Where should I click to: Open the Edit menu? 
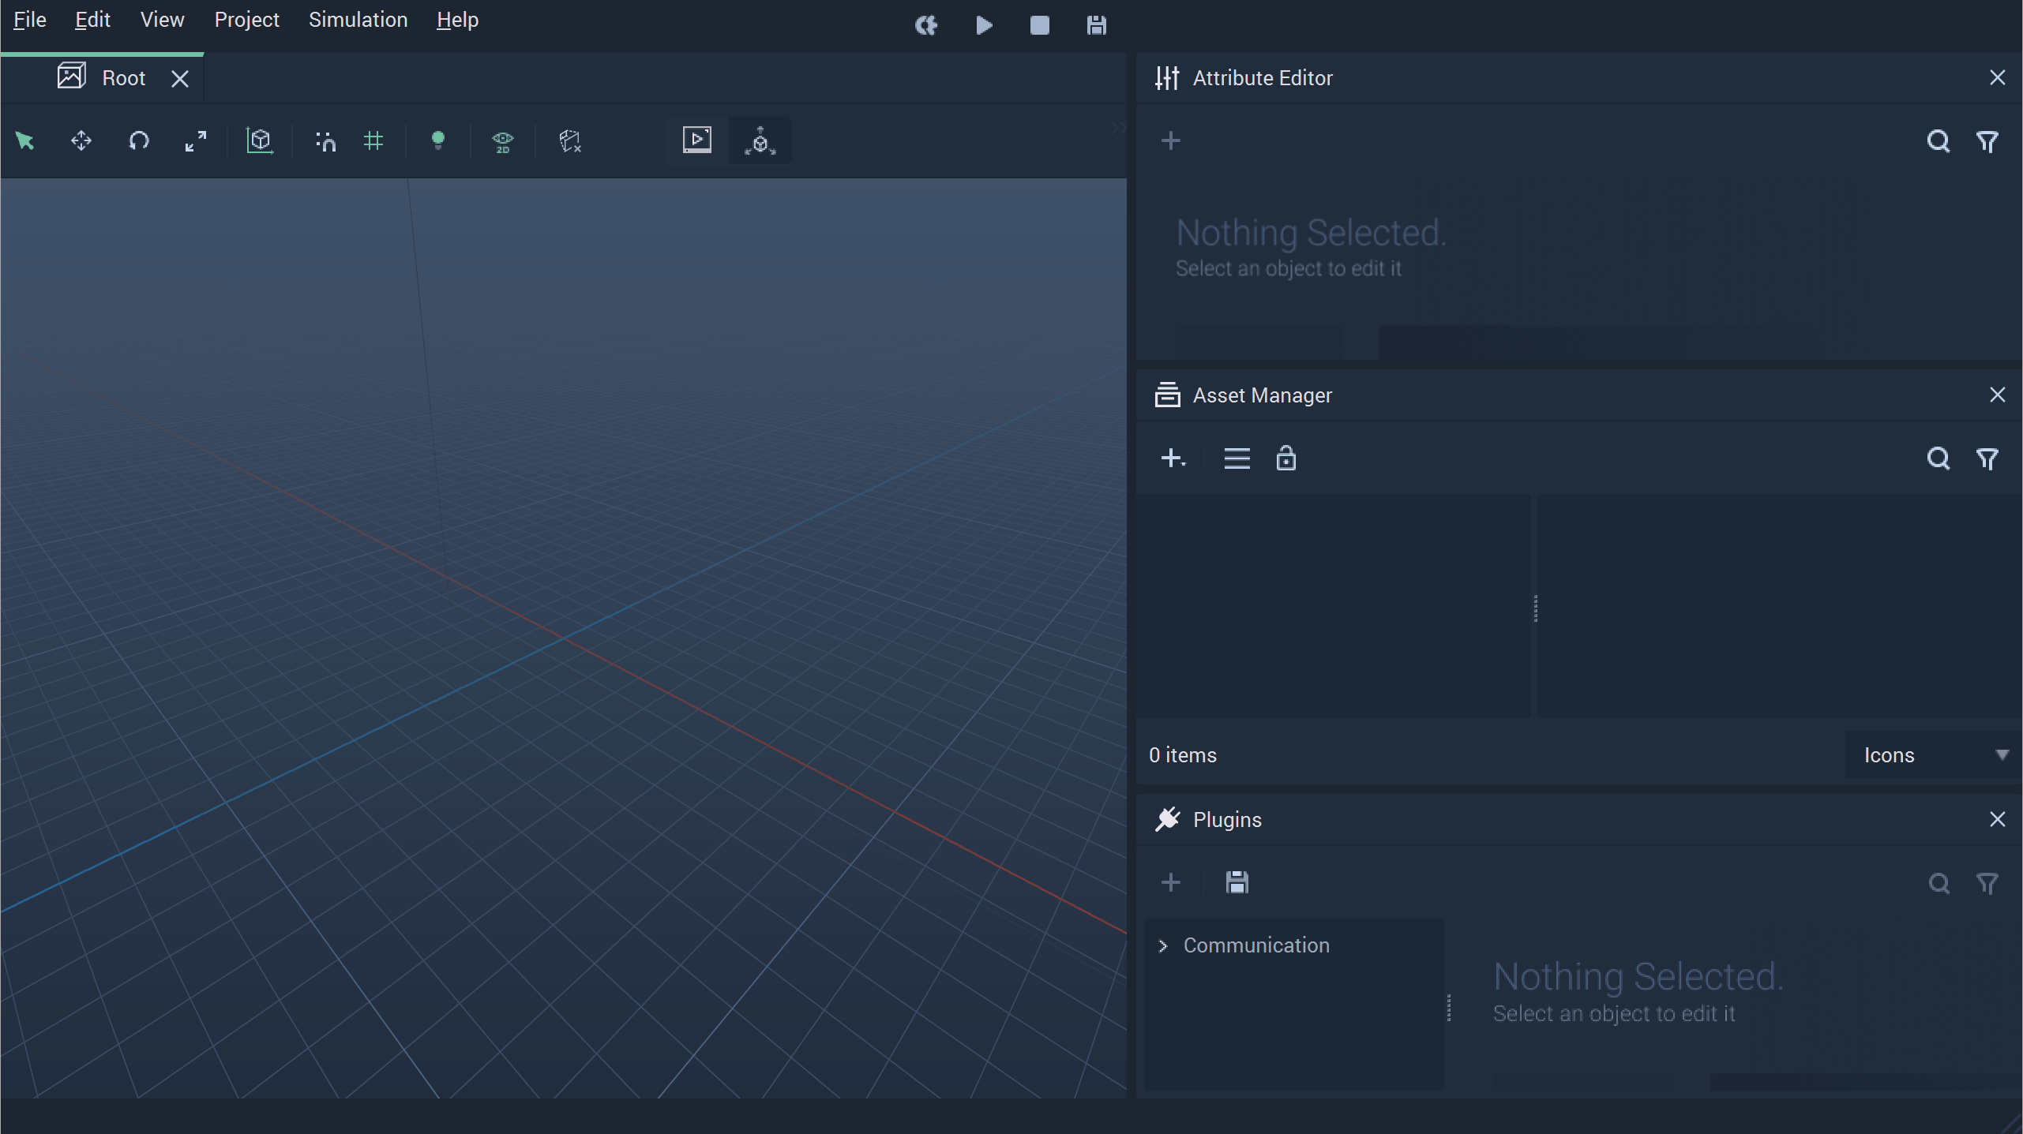(92, 20)
